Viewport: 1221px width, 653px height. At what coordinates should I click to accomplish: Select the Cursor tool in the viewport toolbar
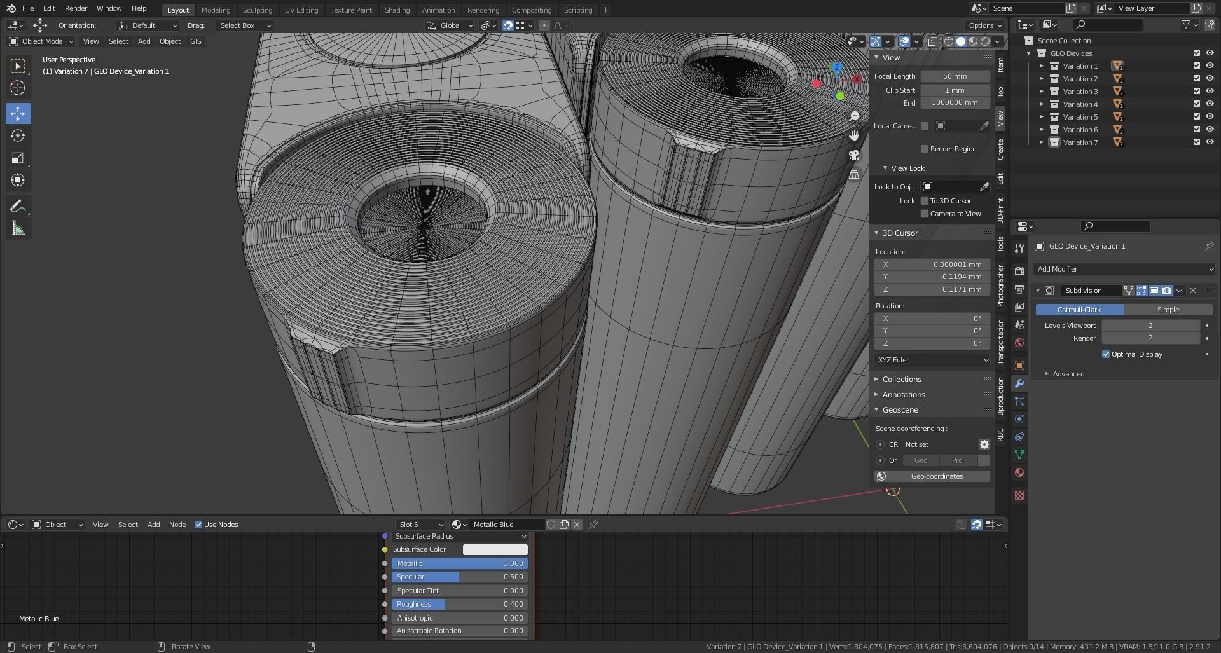click(18, 88)
